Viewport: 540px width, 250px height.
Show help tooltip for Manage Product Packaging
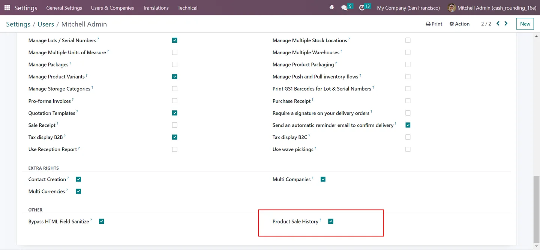click(x=336, y=63)
